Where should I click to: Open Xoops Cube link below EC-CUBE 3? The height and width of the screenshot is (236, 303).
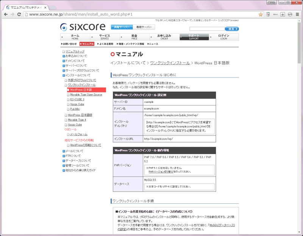tap(77, 104)
